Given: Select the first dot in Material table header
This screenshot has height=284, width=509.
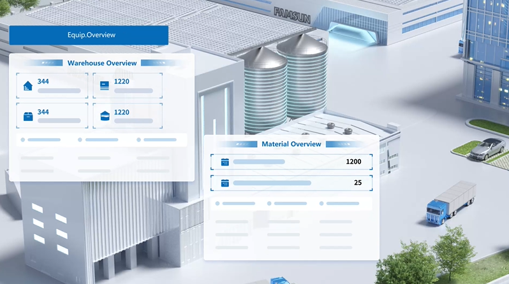Looking at the screenshot, I should click(218, 204).
